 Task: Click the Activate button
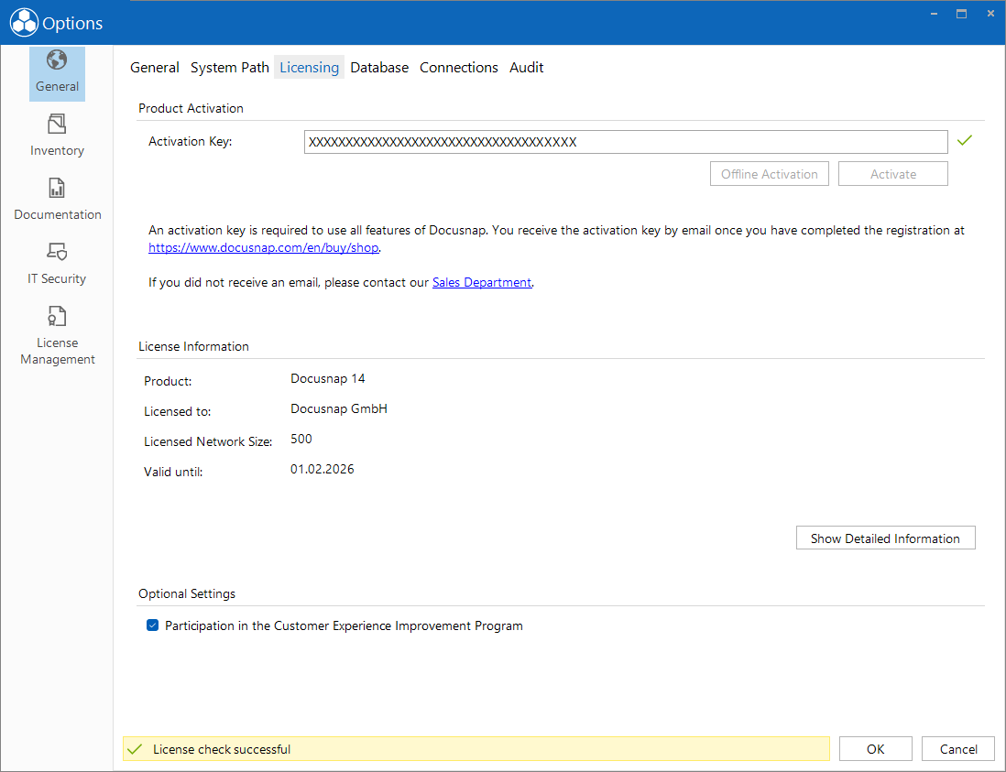click(x=893, y=174)
